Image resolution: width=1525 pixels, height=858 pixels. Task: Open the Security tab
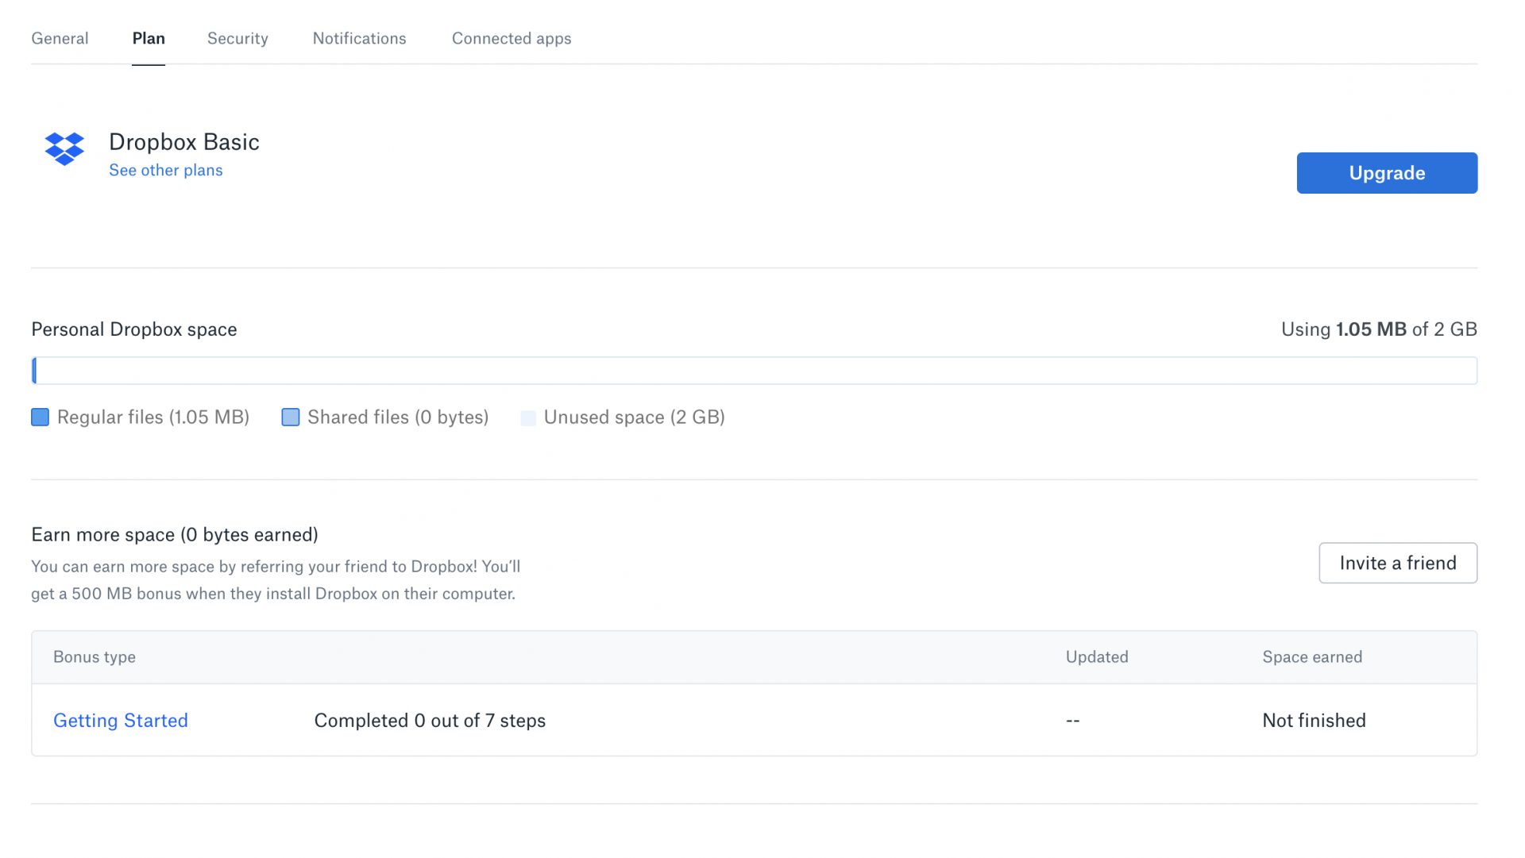237,38
